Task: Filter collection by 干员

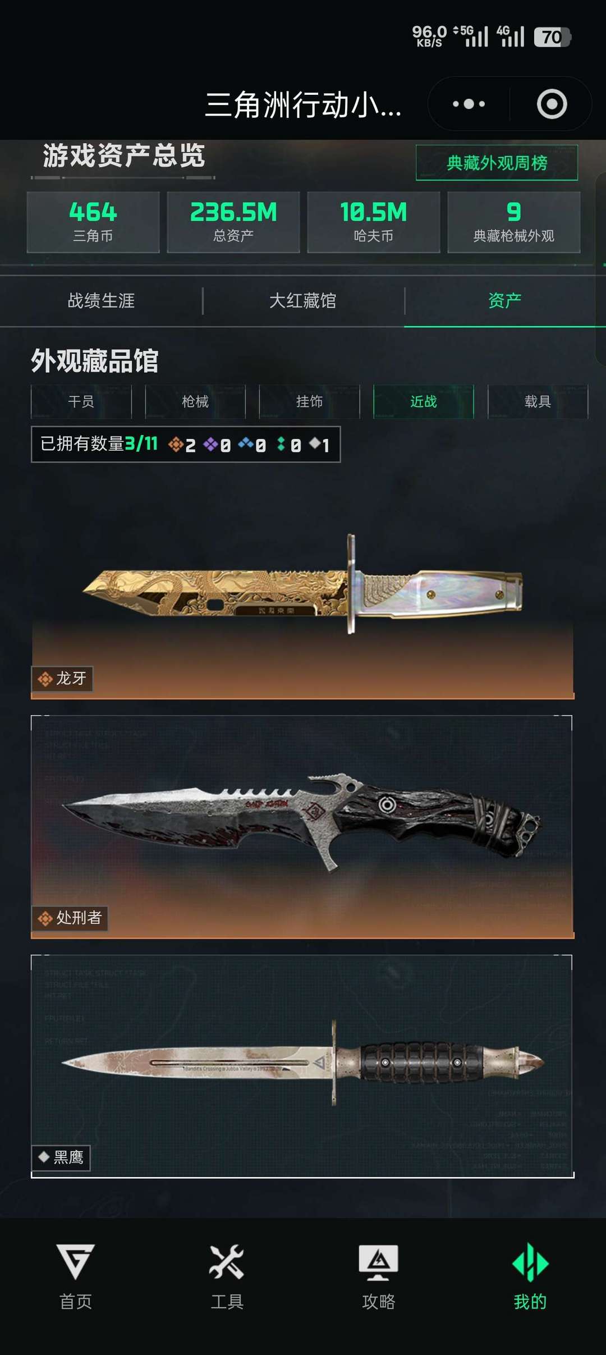Action: [x=81, y=401]
